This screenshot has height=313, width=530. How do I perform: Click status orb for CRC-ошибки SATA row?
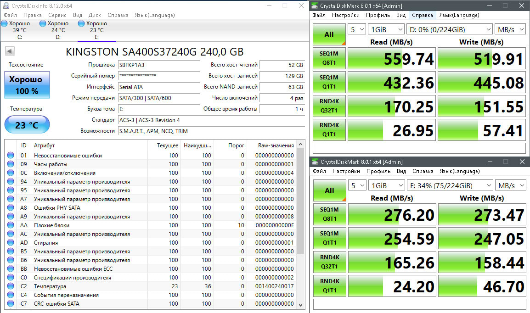pos(11,304)
